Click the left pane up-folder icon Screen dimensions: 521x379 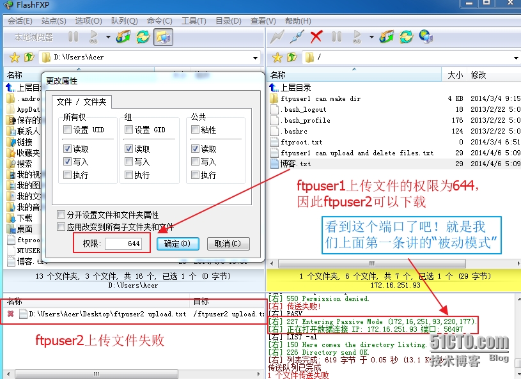pyautogui.click(x=29, y=57)
